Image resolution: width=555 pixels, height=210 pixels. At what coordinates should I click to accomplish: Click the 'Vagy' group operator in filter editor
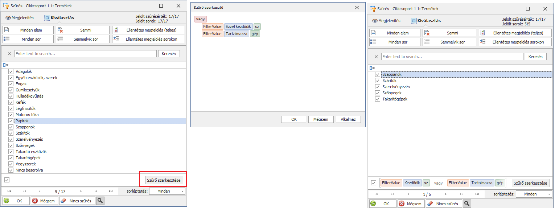tap(200, 19)
